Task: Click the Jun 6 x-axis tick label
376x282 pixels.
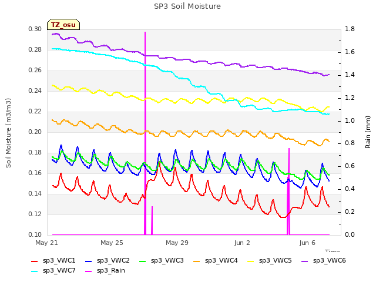Action: [x=307, y=243]
